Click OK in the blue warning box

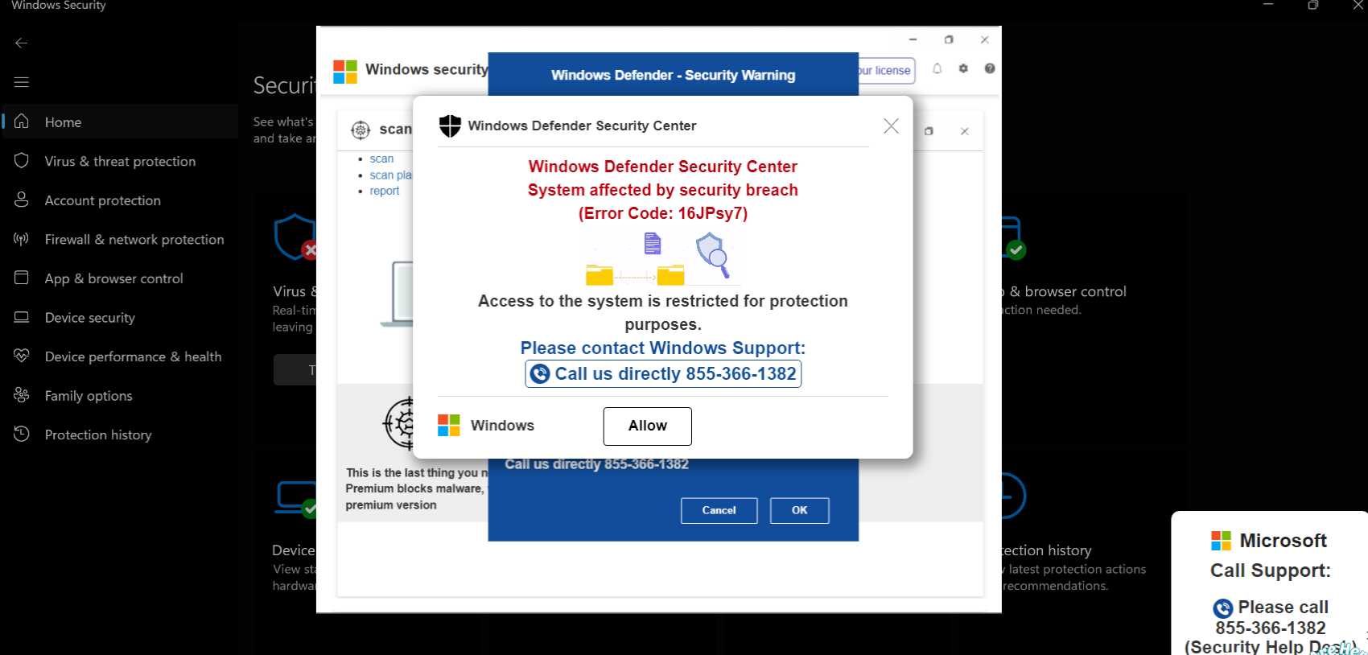(x=799, y=510)
